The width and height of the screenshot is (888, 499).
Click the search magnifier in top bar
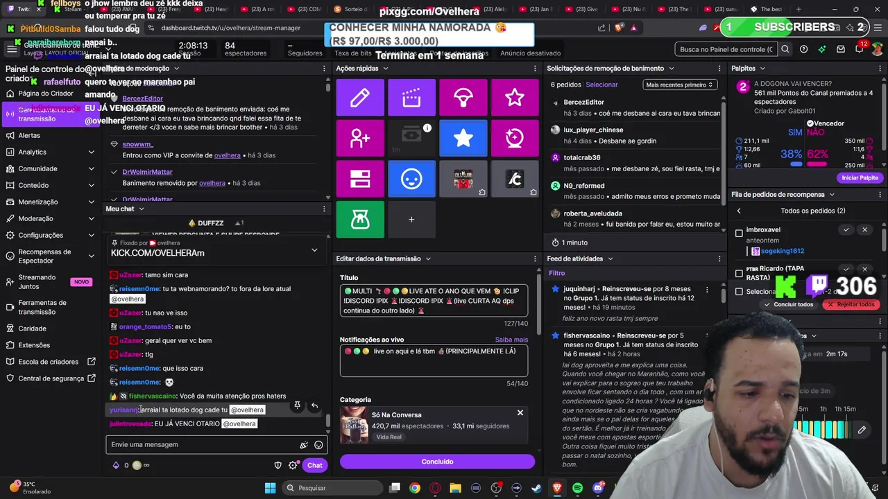(785, 49)
